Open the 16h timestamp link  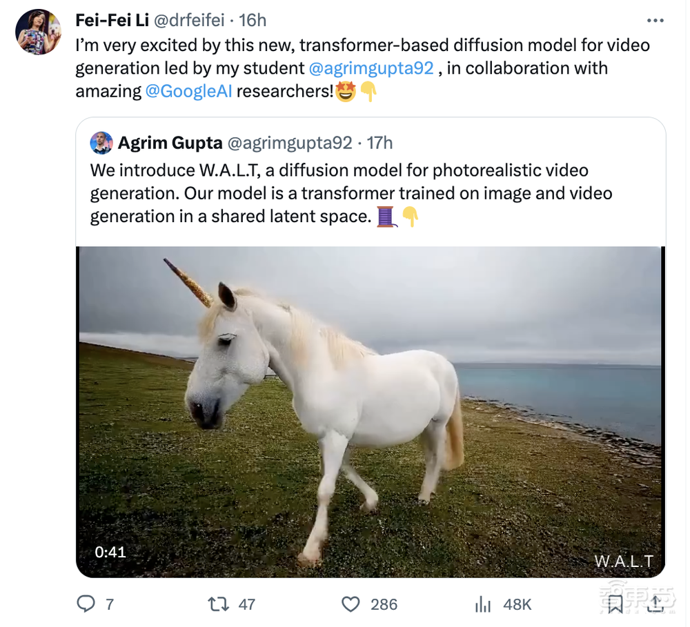pos(253,21)
